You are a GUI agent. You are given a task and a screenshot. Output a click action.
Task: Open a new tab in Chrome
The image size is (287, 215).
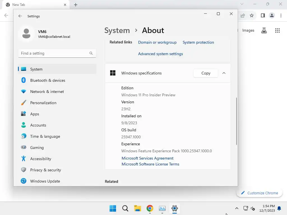click(x=76, y=5)
